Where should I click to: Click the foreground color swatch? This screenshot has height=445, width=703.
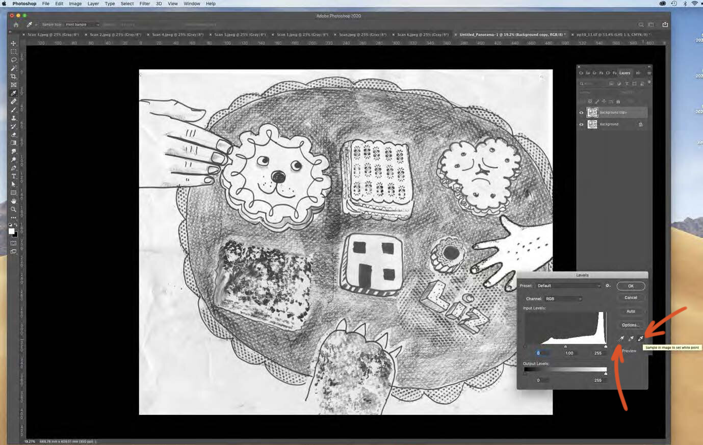12,231
